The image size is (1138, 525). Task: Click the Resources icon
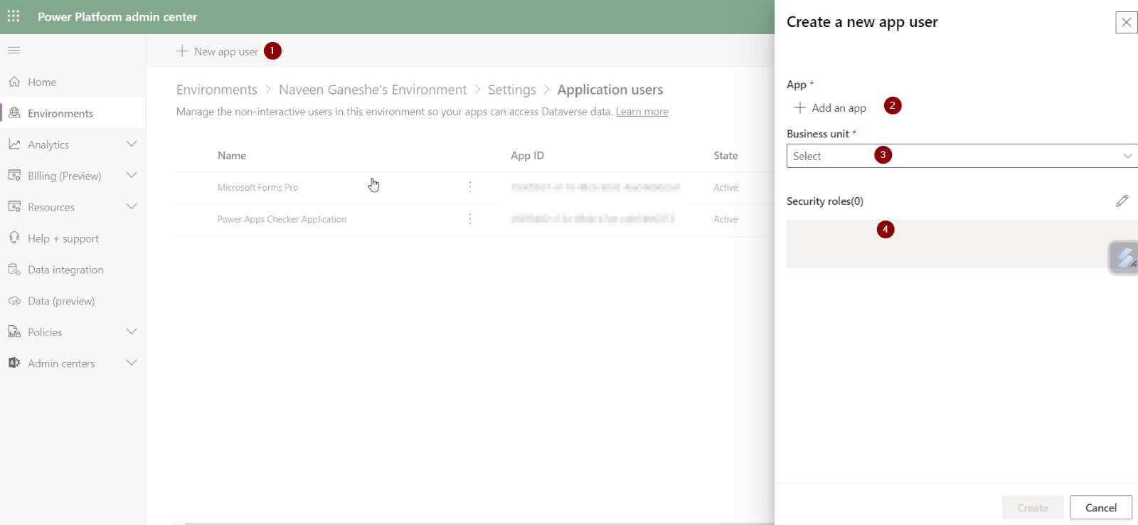14,207
